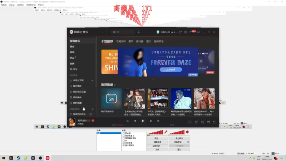Switch to the 歌单 tab
Image resolution: width=286 pixels, height=161 pixels.
click(131, 42)
